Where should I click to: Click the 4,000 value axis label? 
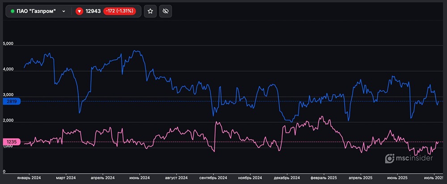9,70
